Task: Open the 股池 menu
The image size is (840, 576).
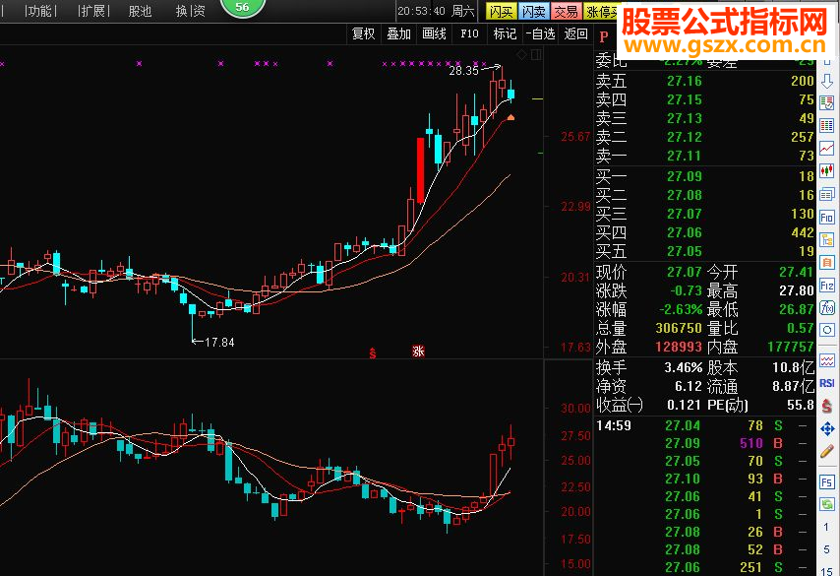Action: (x=140, y=11)
